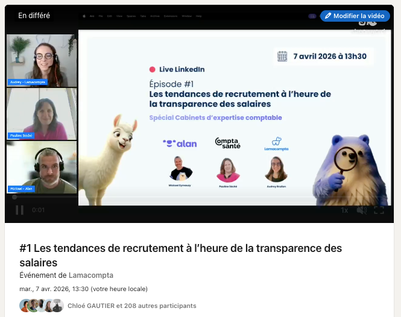Click the Apple menu in the shared screen
This screenshot has height=317, width=401.
click(84, 16)
